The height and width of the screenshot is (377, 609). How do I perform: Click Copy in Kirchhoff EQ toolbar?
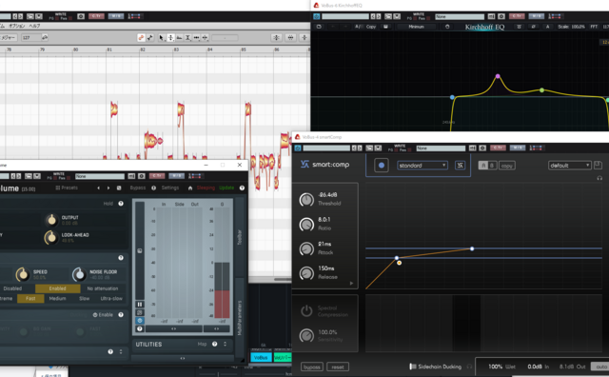point(371,27)
